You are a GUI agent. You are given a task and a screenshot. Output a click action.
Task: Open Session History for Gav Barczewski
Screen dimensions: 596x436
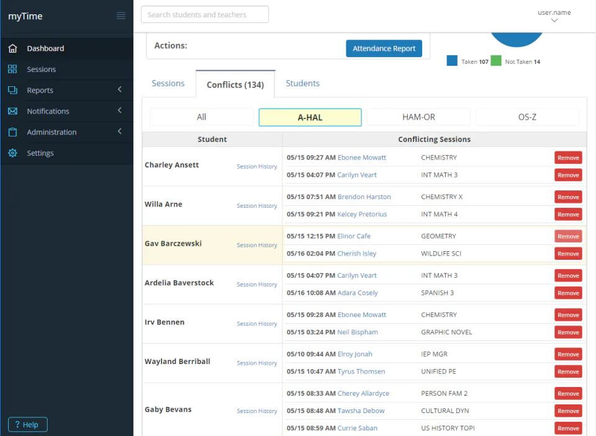tap(256, 245)
